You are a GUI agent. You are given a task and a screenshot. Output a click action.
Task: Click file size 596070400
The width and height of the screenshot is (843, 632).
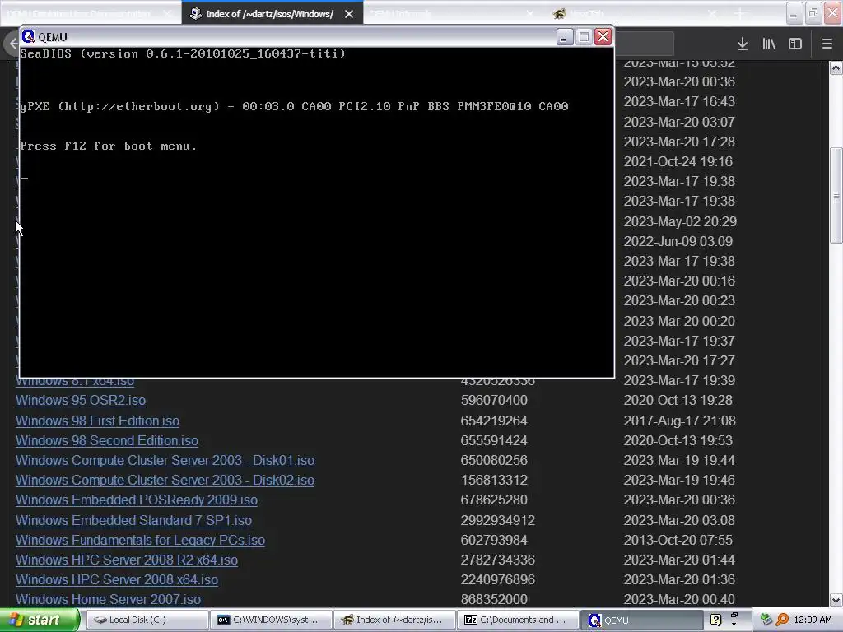coord(494,401)
